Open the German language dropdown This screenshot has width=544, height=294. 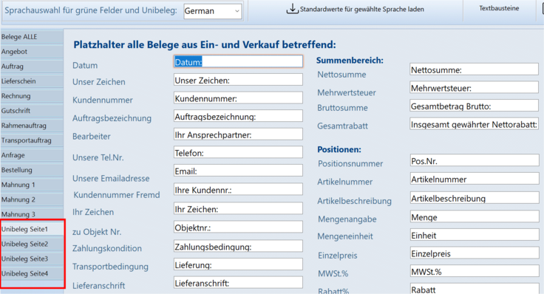click(213, 11)
